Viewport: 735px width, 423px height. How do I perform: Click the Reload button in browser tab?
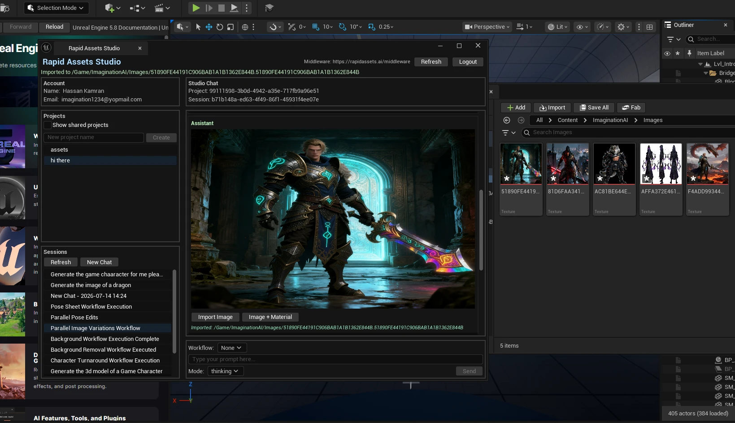[x=54, y=27]
